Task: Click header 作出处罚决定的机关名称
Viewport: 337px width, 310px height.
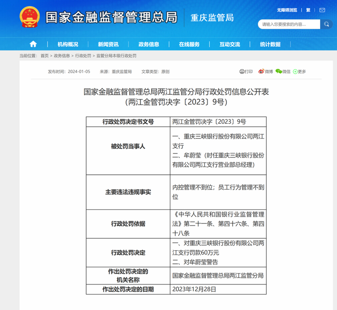Action: pos(128,276)
